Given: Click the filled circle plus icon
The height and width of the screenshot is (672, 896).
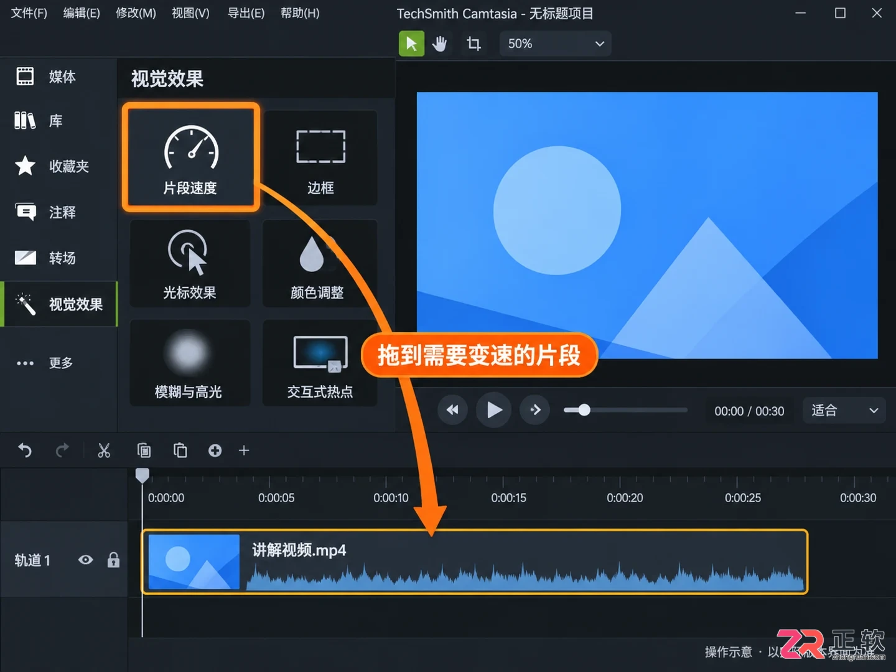Looking at the screenshot, I should point(215,450).
